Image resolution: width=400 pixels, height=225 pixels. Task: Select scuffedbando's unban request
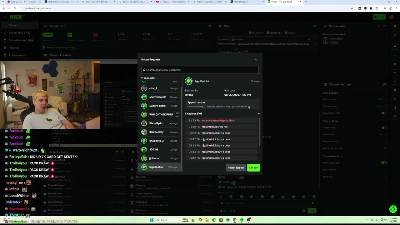[x=159, y=97]
